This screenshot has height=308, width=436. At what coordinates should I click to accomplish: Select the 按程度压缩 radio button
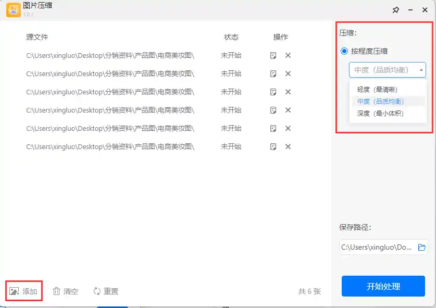344,51
